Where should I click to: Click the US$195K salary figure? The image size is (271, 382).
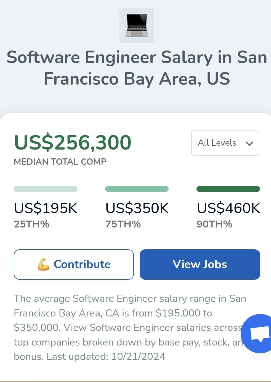tap(46, 208)
